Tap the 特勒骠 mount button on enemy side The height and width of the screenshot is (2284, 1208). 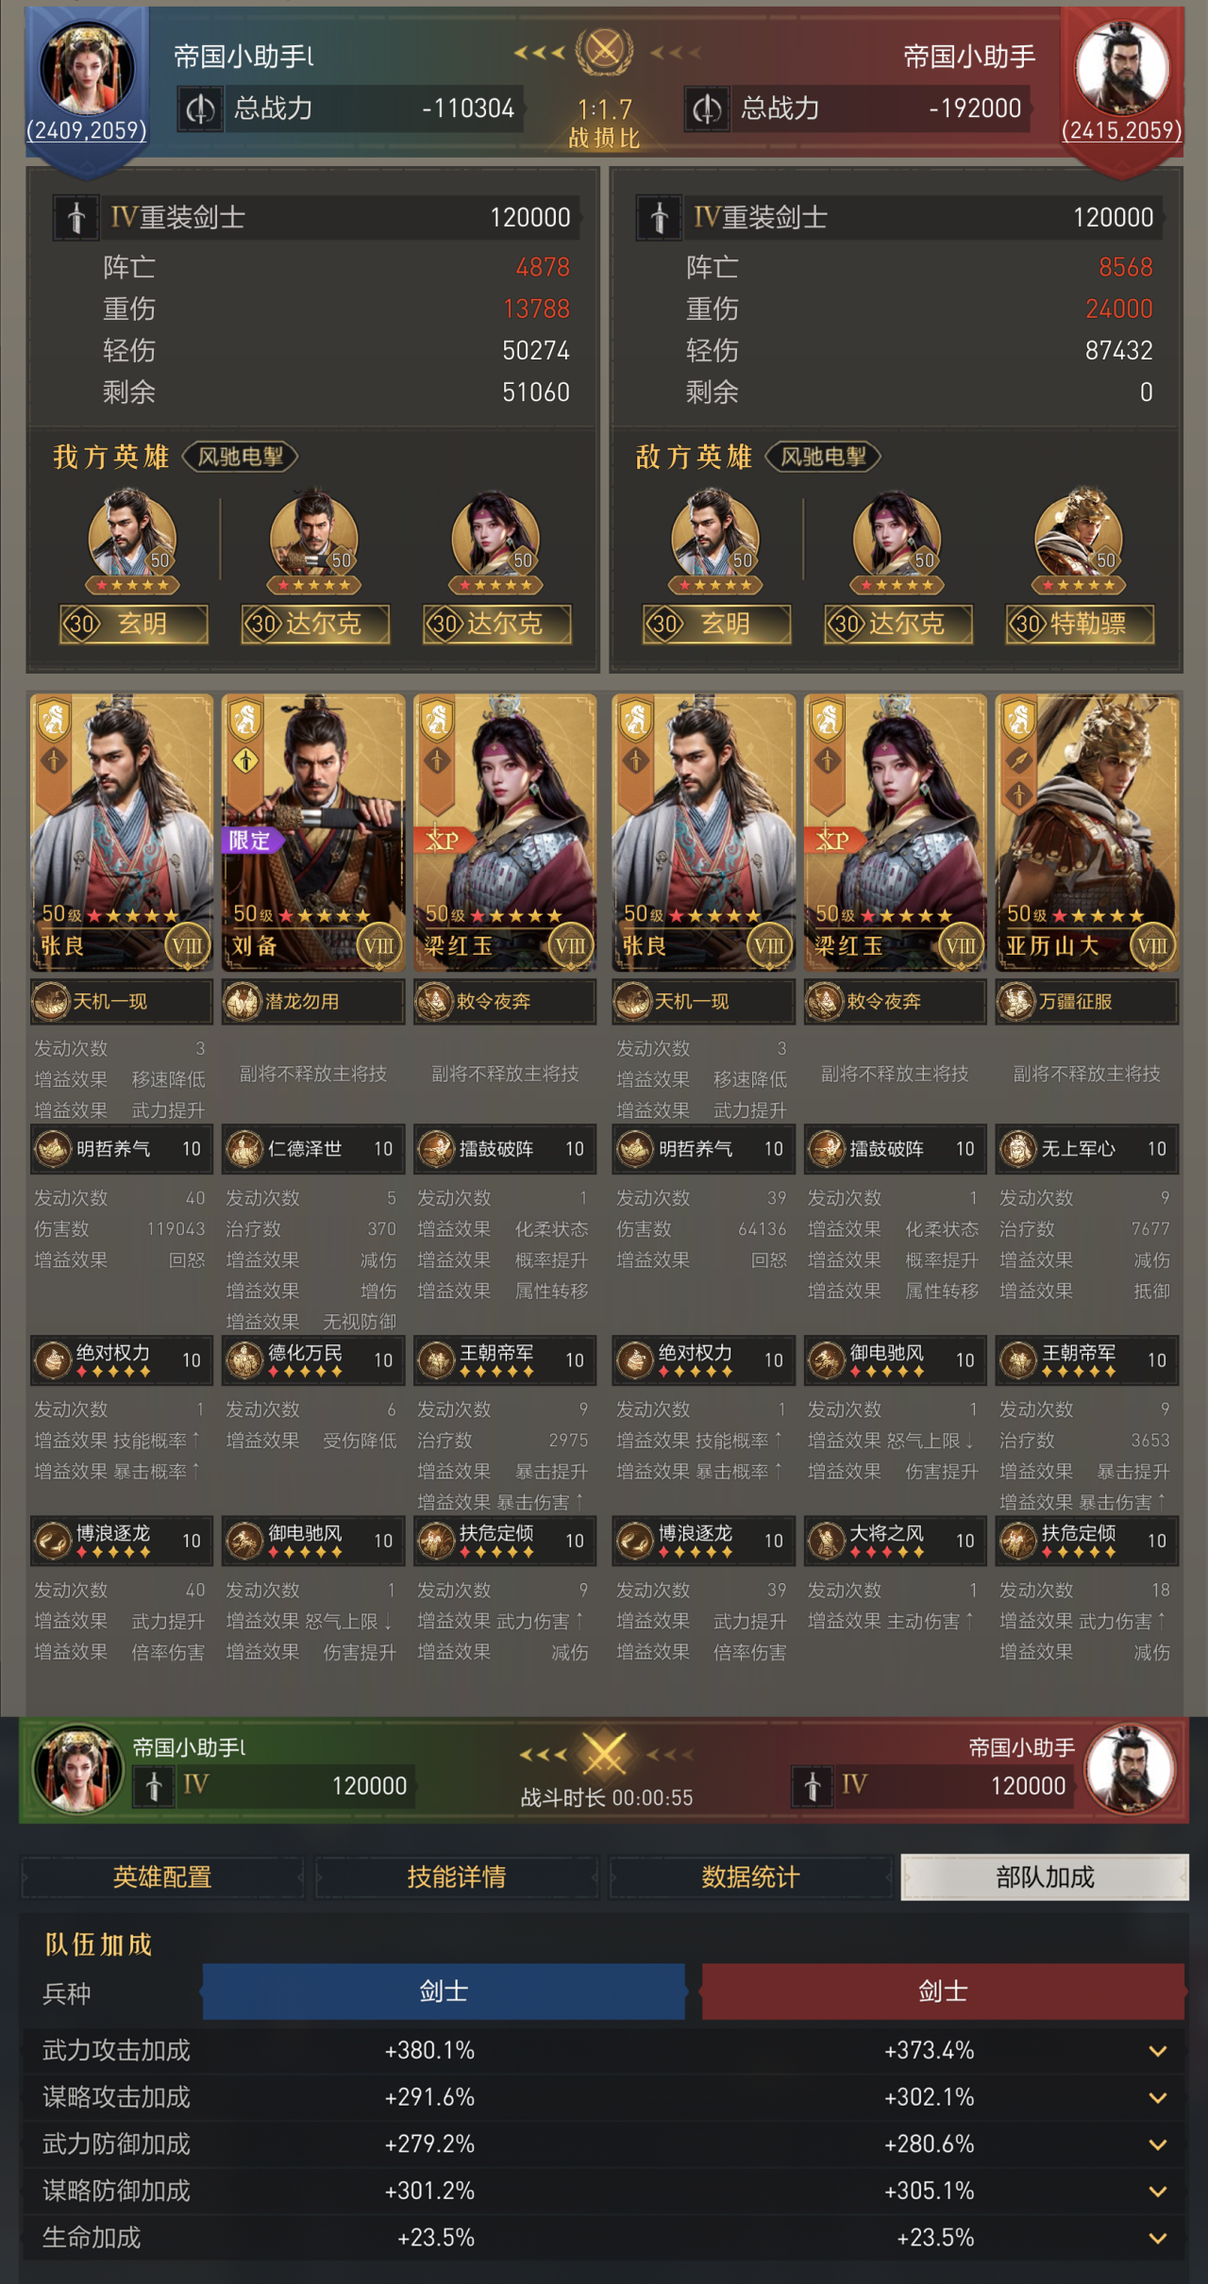[1081, 624]
